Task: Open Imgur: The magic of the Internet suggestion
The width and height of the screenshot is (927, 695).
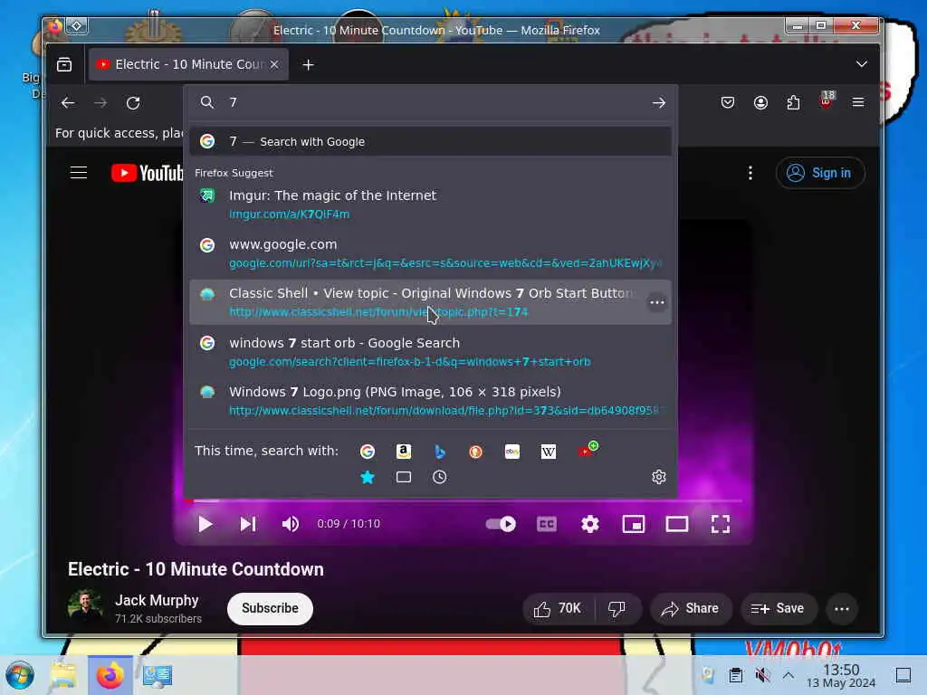Action: point(430,204)
